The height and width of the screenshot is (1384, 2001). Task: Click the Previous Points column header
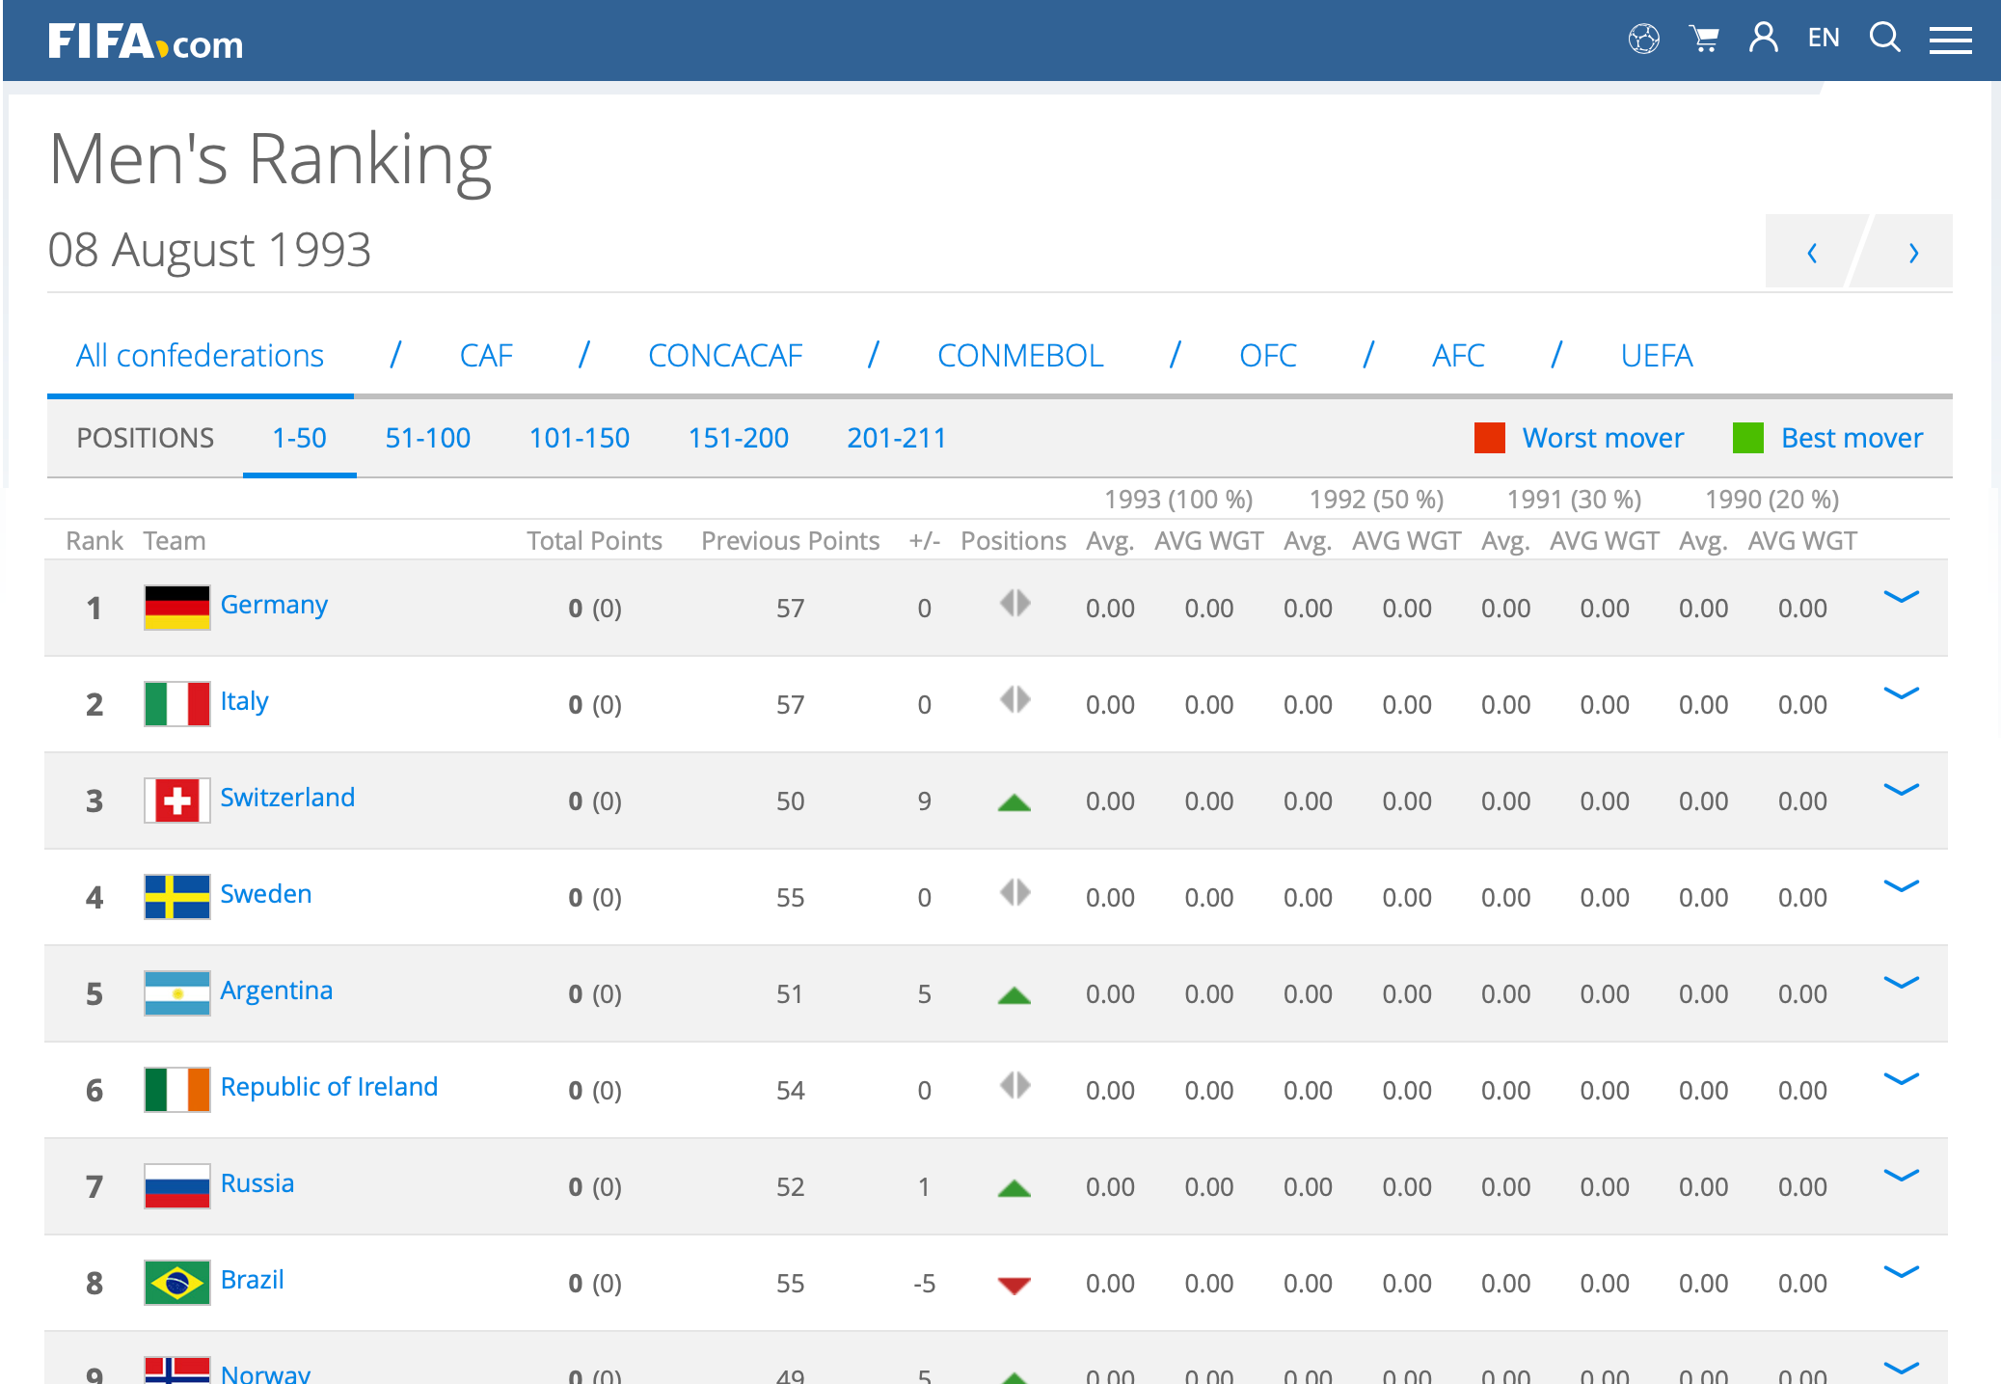pos(791,541)
